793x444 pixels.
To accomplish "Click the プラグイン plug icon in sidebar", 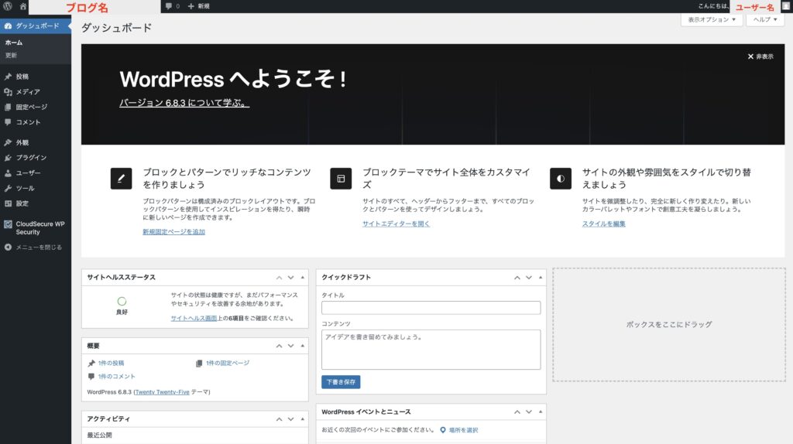I will 8,158.
